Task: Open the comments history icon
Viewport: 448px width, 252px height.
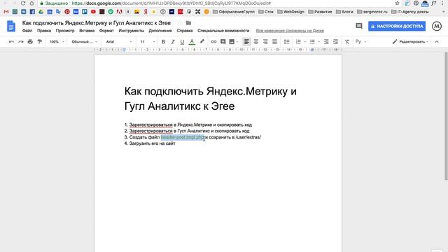Action: click(x=359, y=26)
